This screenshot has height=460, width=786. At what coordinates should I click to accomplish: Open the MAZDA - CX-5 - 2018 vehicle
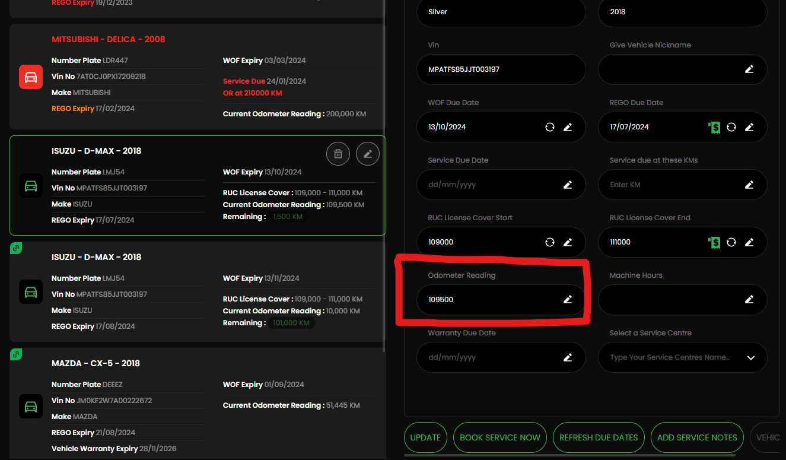(x=96, y=363)
